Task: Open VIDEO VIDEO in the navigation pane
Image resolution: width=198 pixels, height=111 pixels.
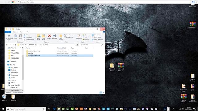Action: click(15, 58)
